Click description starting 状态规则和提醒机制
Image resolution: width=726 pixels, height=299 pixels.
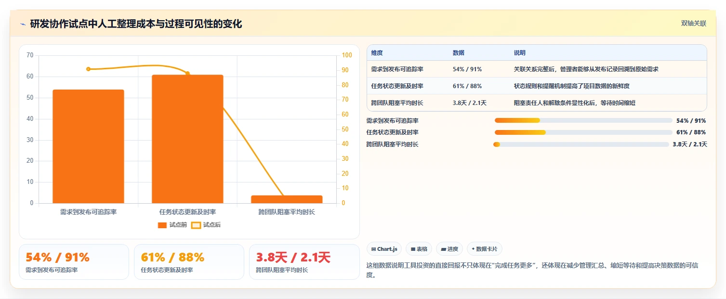point(572,86)
